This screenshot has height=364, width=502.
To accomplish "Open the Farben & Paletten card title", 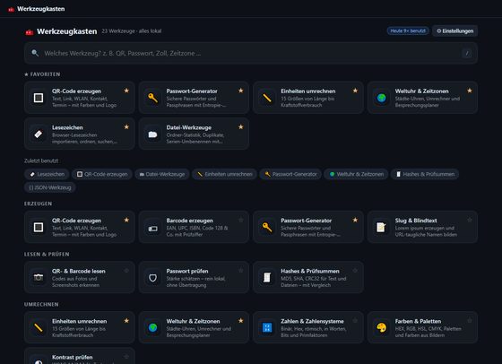I will point(418,321).
